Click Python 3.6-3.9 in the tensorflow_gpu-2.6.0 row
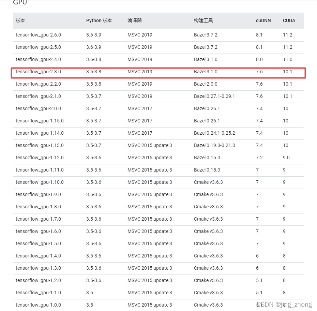 click(94, 35)
